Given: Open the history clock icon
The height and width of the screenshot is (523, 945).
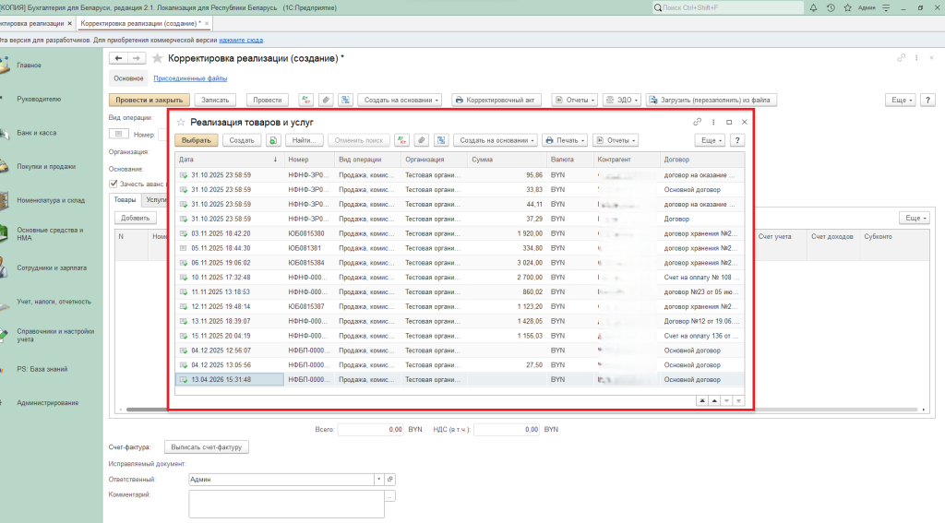Looking at the screenshot, I should click(831, 7).
